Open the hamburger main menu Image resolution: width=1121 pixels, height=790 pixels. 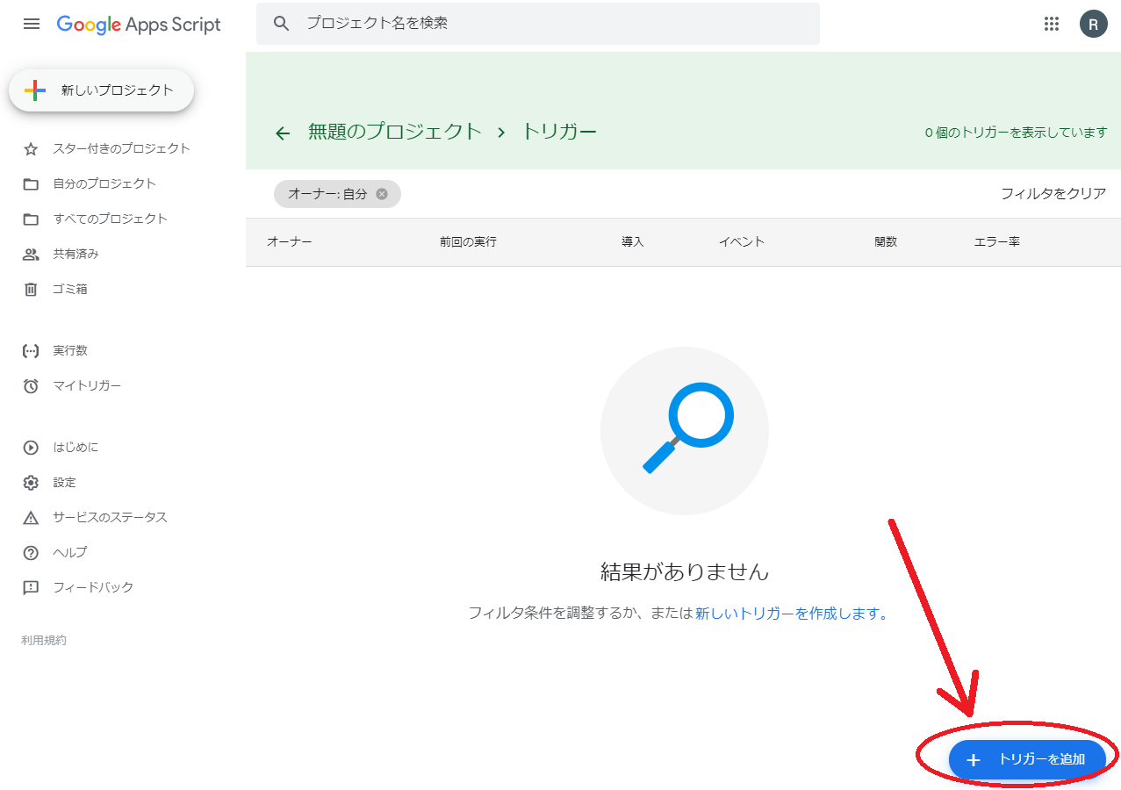pyautogui.click(x=32, y=24)
